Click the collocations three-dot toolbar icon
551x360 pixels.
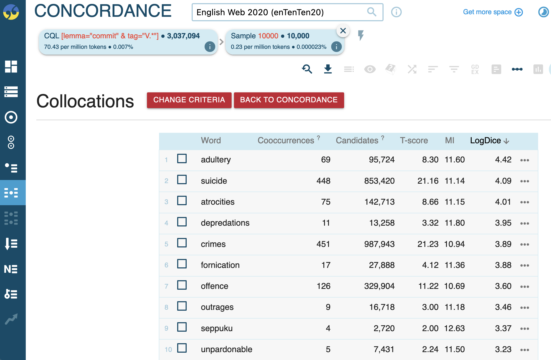(x=517, y=69)
